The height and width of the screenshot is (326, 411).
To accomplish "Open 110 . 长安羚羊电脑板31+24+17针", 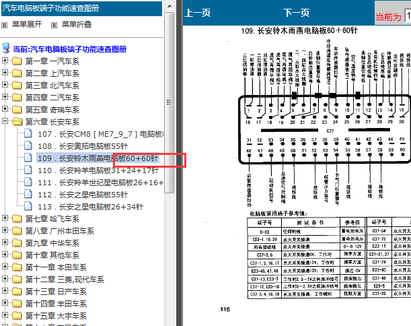I will pyautogui.click(x=98, y=170).
